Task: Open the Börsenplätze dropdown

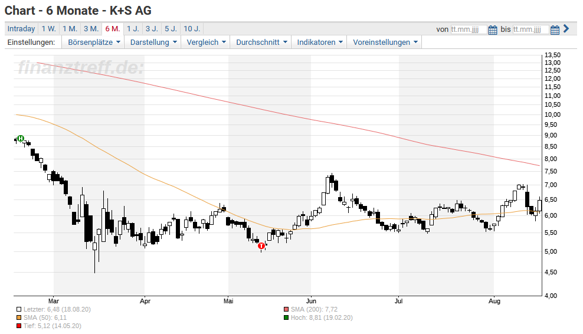Action: (x=94, y=42)
